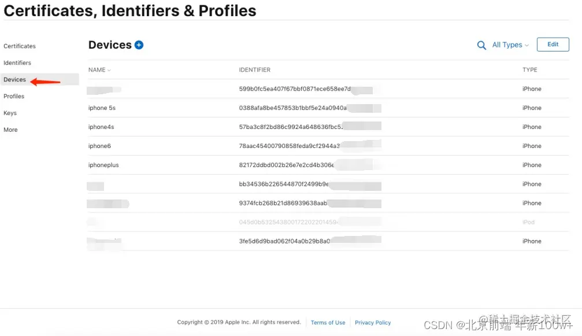Click the TYPE column header

529,70
